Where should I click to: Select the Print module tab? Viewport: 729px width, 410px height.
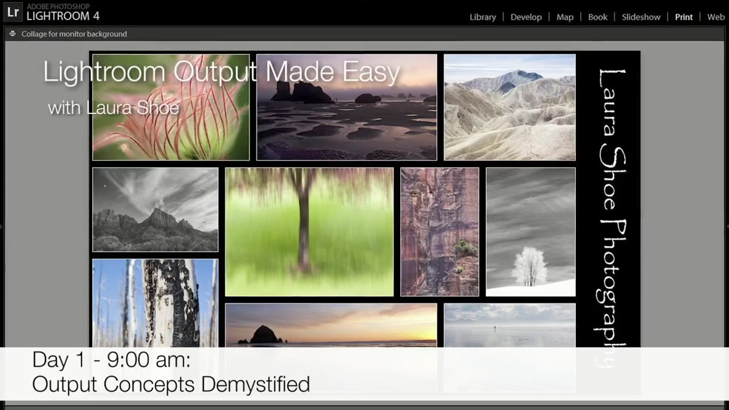(x=684, y=17)
